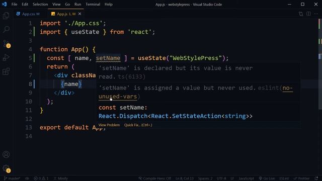Open notifications bell in status bar
The image size is (322, 181).
coord(316,178)
